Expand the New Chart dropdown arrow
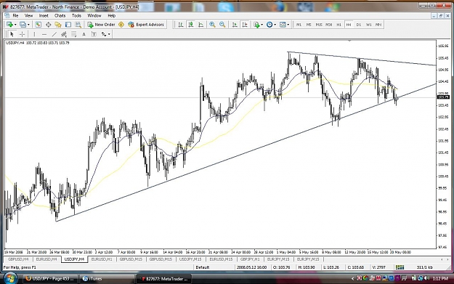This screenshot has height=284, width=454. pos(15,25)
